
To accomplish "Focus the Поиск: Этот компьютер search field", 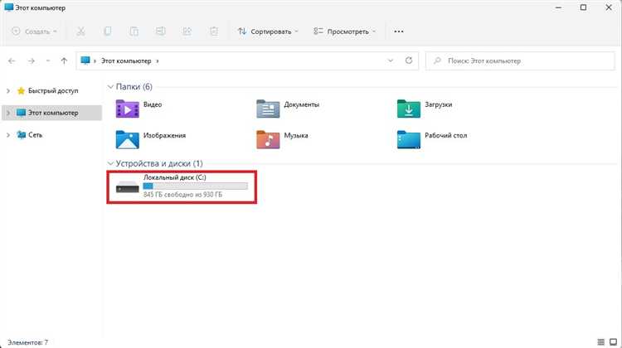I will [520, 60].
